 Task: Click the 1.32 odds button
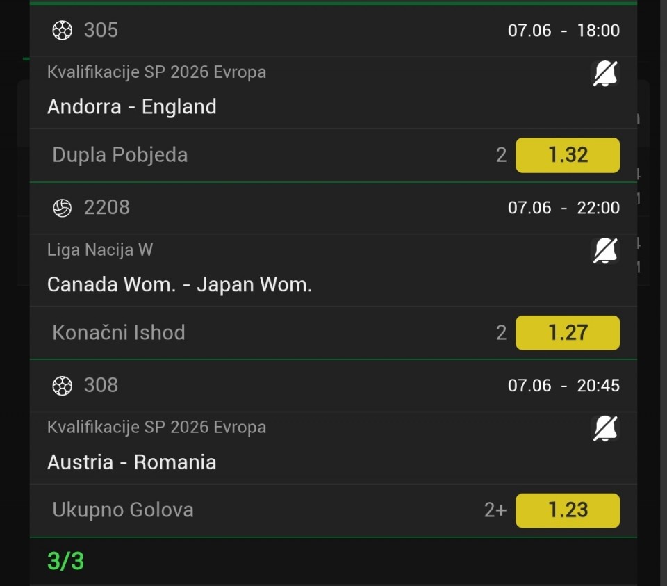(x=568, y=155)
